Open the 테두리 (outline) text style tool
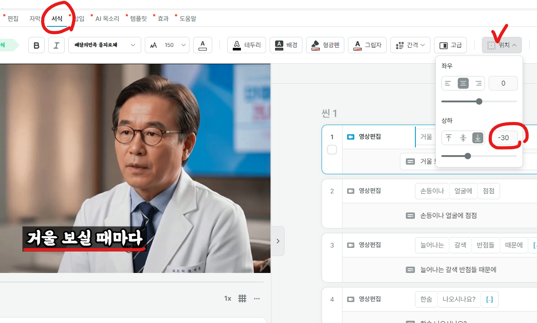The width and height of the screenshot is (537, 323). (x=246, y=45)
